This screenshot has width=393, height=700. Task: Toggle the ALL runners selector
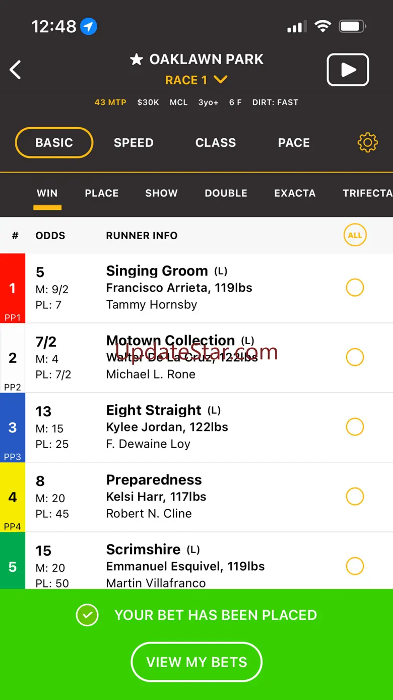355,235
